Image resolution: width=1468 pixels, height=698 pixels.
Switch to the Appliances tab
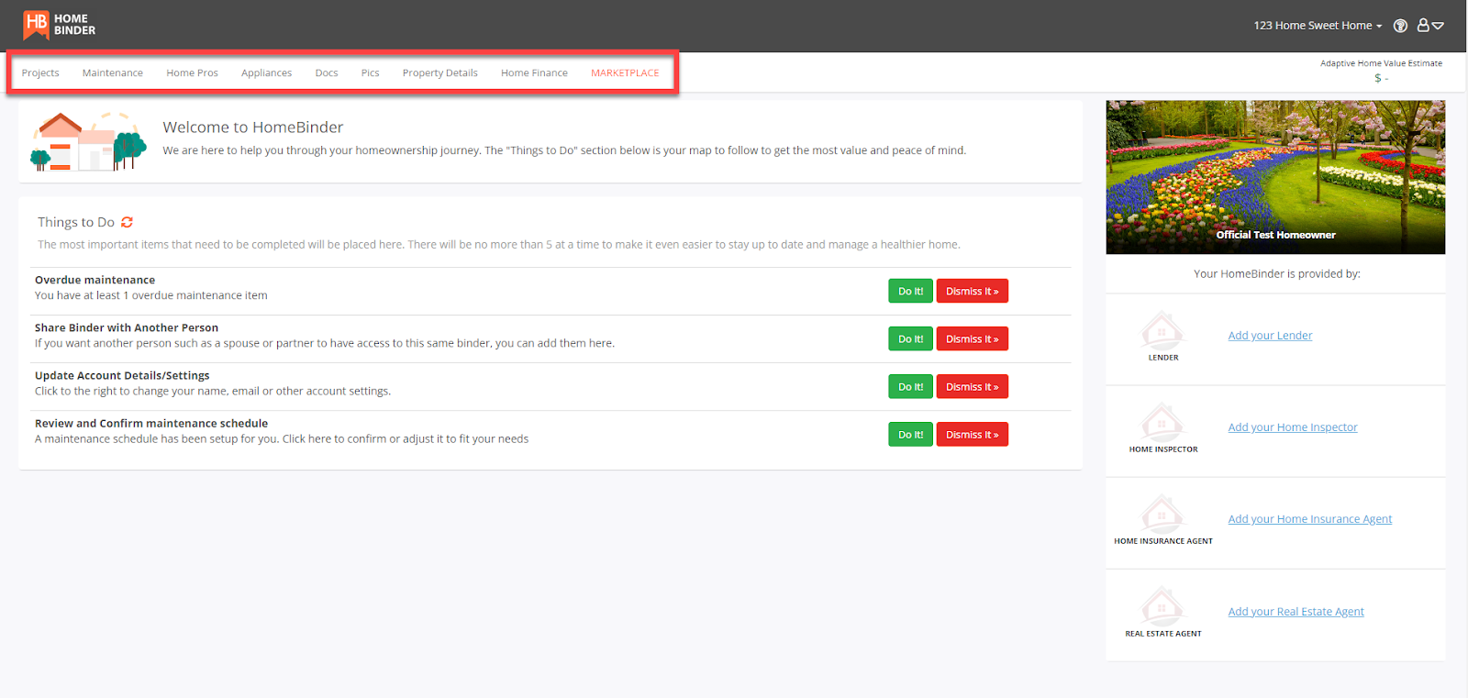(266, 72)
